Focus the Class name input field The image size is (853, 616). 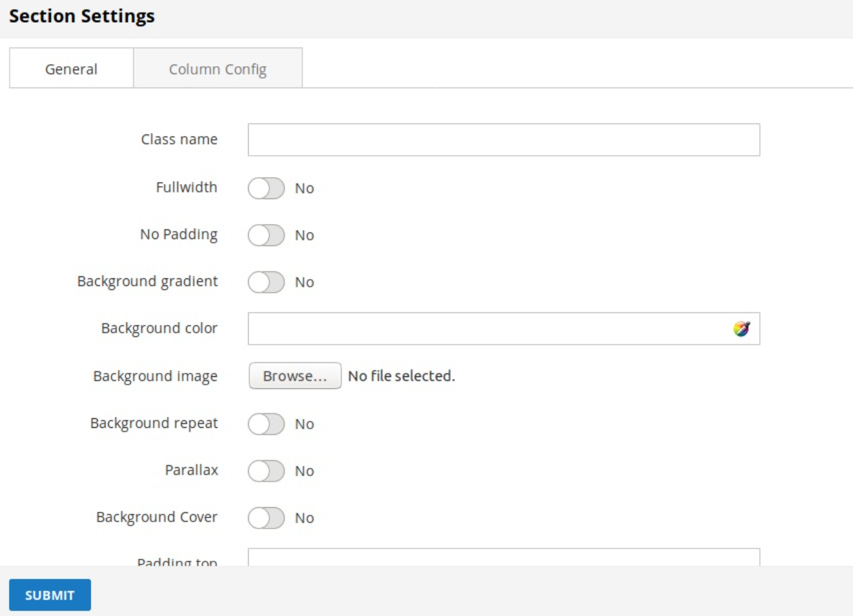click(504, 140)
